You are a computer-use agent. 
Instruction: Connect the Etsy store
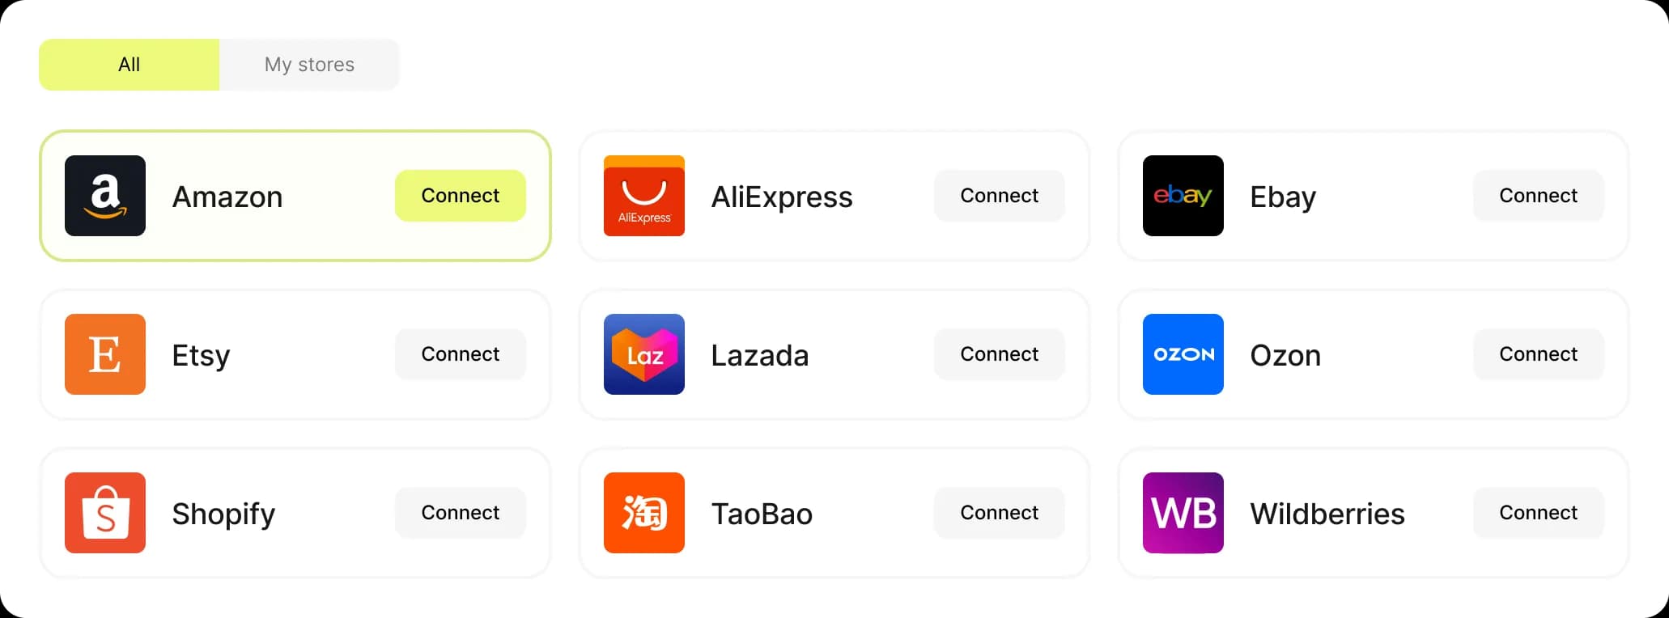coord(461,354)
